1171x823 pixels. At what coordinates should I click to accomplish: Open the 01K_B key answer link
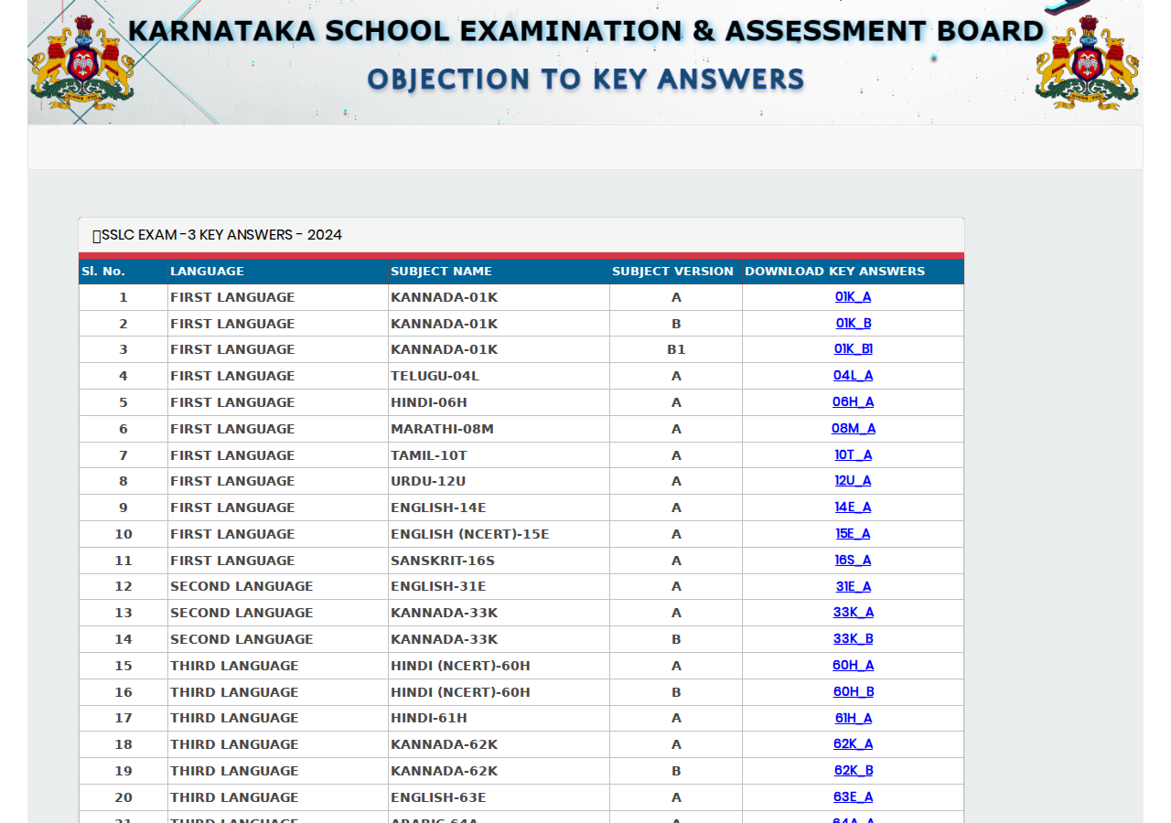pyautogui.click(x=853, y=324)
